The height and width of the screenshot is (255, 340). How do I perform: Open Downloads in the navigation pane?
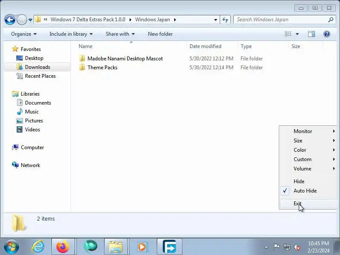37,67
